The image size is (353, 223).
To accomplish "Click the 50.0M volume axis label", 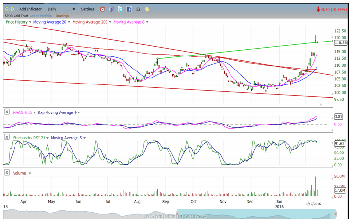I will (x=339, y=176).
